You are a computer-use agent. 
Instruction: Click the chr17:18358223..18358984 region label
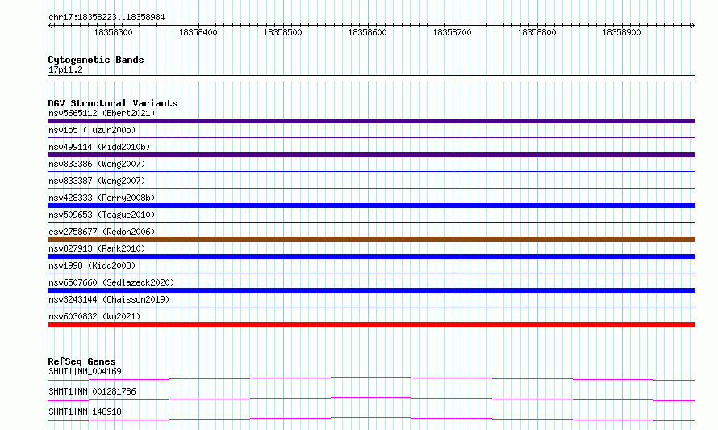tap(106, 17)
